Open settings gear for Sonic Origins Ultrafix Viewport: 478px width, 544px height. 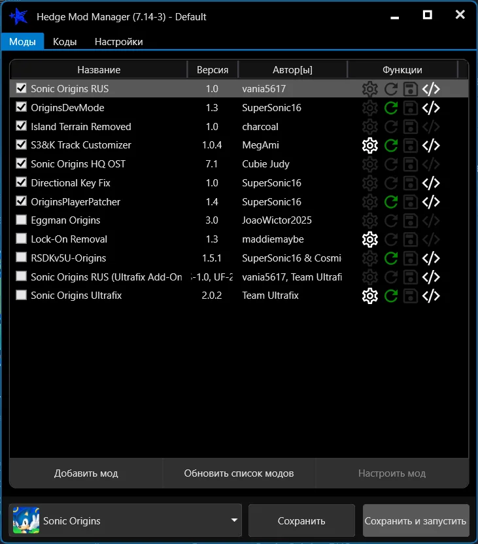click(x=369, y=296)
